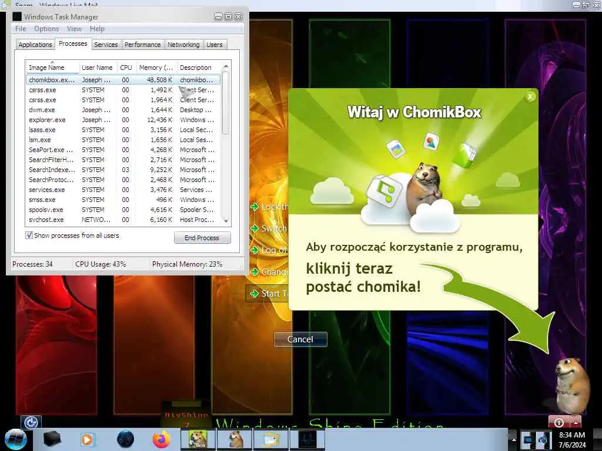End the selected process

pos(202,238)
